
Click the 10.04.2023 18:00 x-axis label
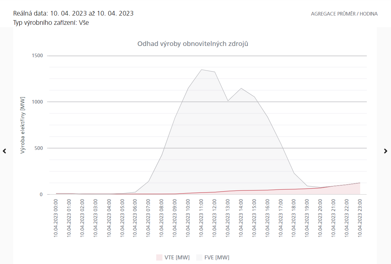[x=294, y=218]
